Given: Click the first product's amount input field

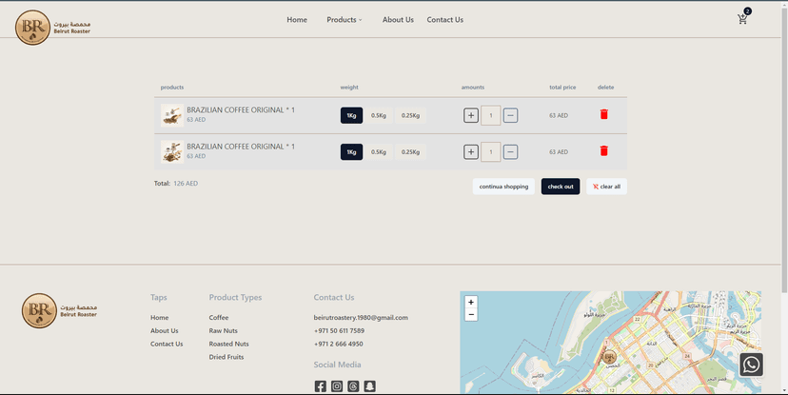Looking at the screenshot, I should [491, 115].
